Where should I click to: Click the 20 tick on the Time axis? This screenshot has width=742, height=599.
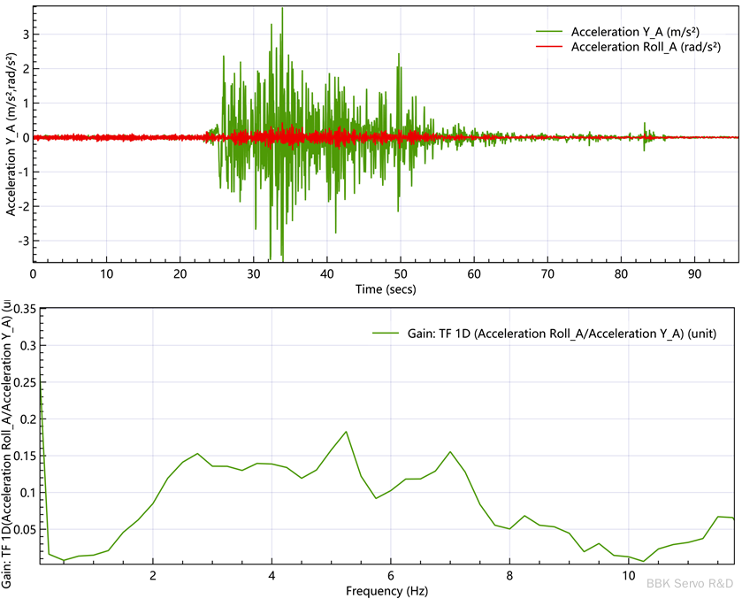[180, 273]
